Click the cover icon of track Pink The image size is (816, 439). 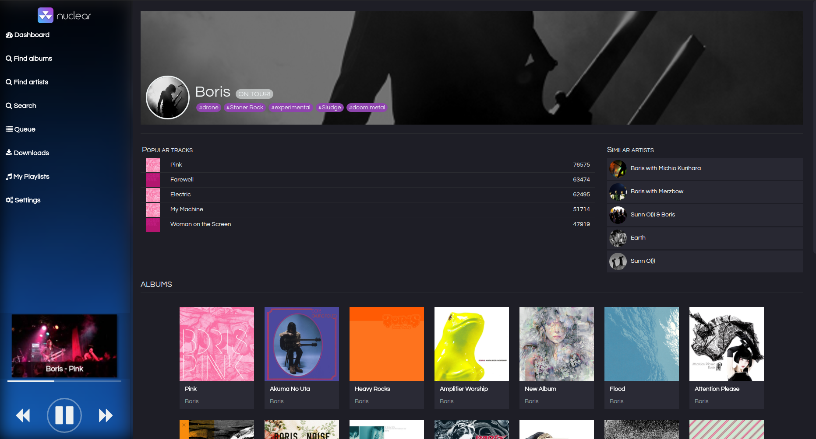[153, 165]
